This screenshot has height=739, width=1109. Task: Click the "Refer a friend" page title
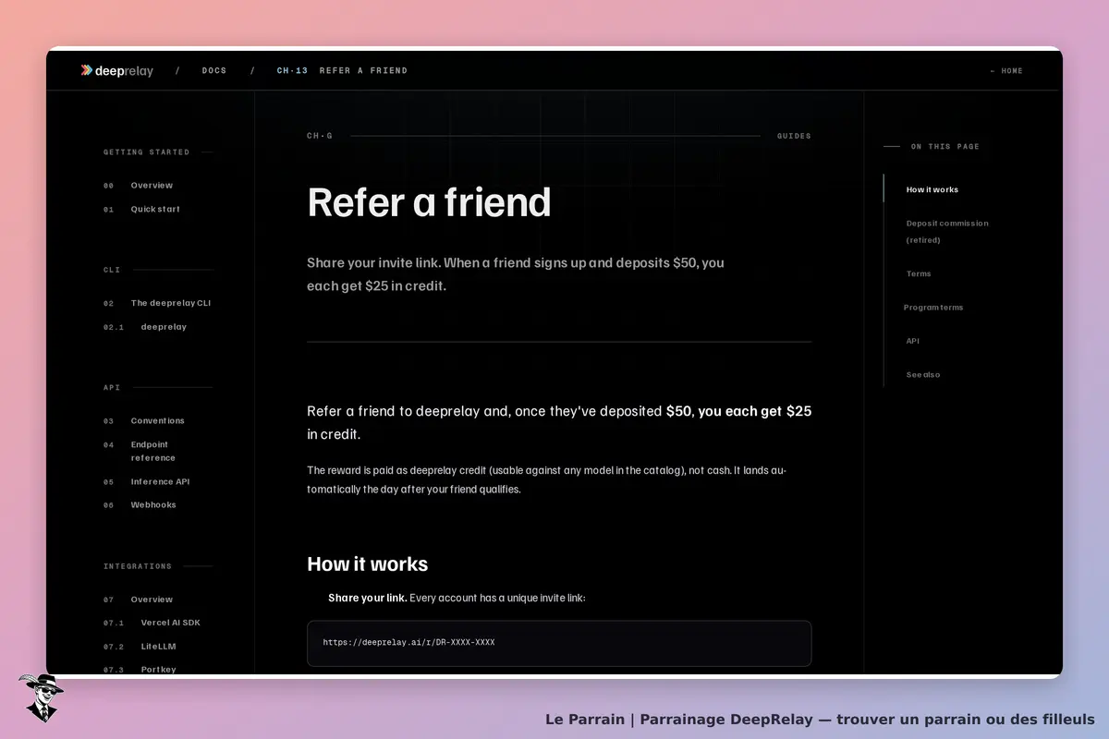[x=429, y=202]
